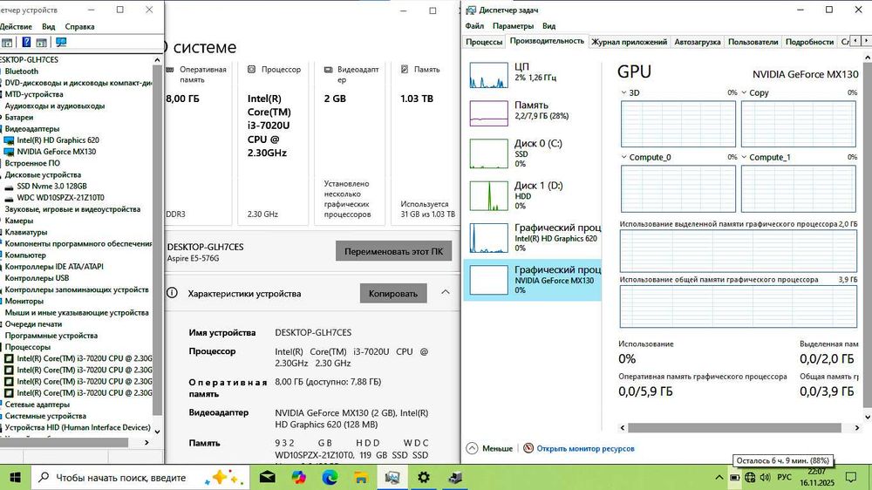
Task: Click Переименовать этот ПК button
Action: point(393,251)
